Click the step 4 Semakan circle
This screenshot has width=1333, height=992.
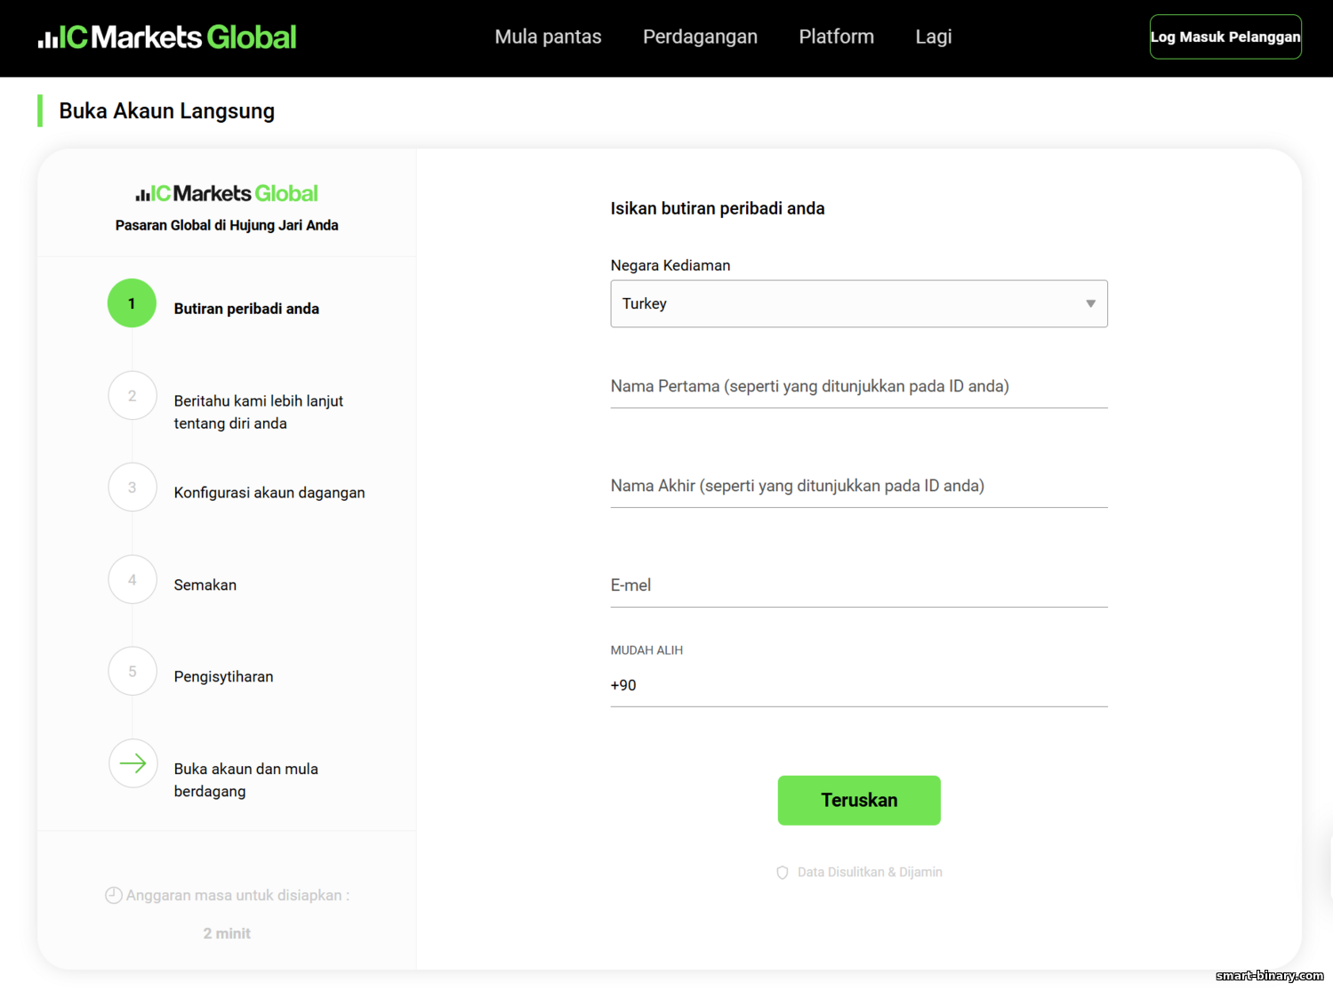click(x=132, y=580)
